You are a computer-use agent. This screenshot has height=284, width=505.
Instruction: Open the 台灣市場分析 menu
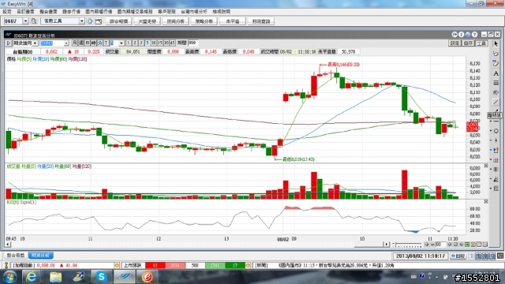(194, 12)
